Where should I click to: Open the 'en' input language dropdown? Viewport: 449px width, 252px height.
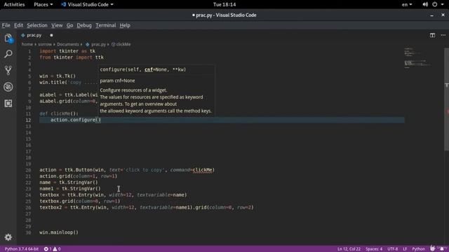(407, 4)
